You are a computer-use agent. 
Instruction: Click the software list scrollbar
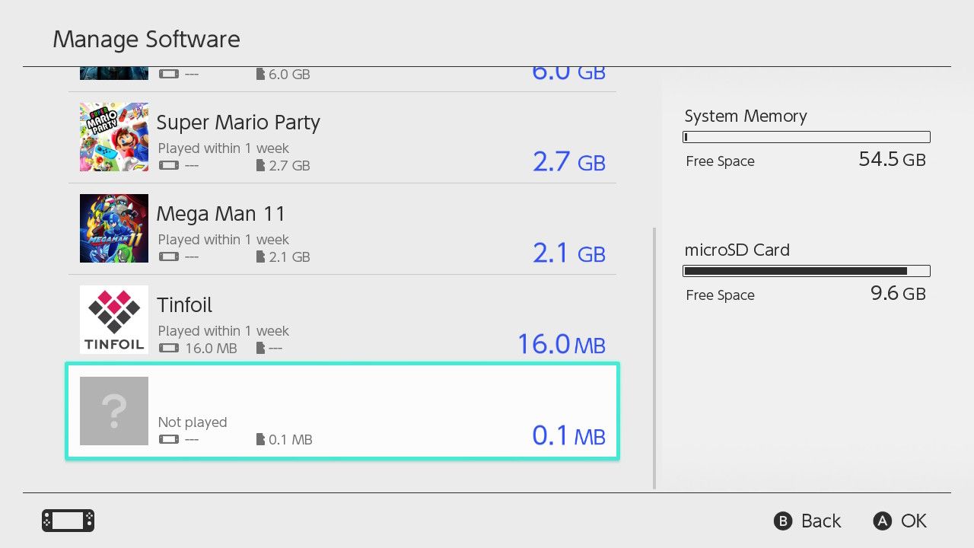pos(654,358)
